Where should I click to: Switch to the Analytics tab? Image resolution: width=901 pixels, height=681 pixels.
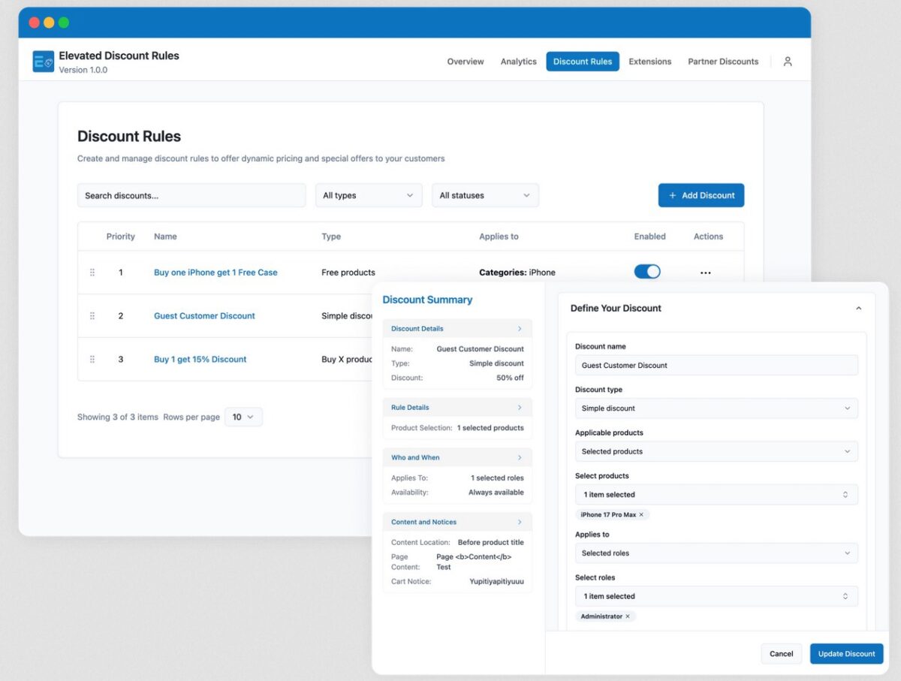point(518,62)
